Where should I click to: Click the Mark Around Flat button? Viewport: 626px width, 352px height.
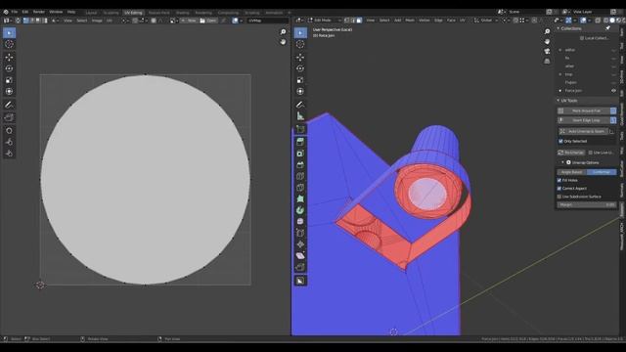(583, 110)
